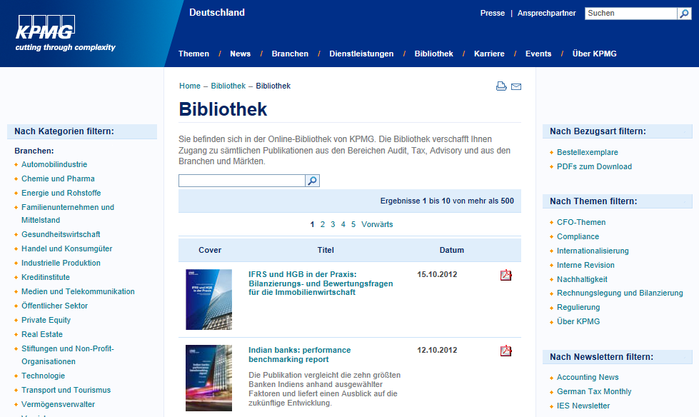The image size is (699, 417).
Task: Filter by Nachhaltigkeit
Action: coord(582,280)
